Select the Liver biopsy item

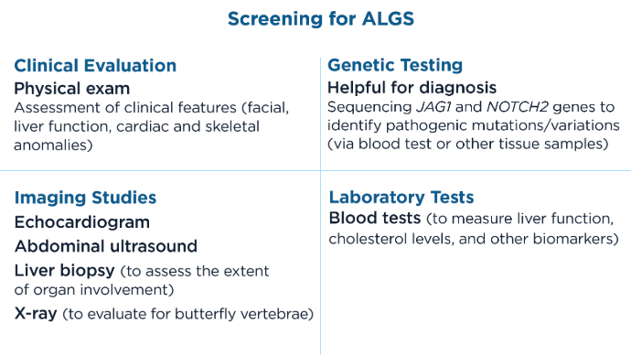point(64,271)
